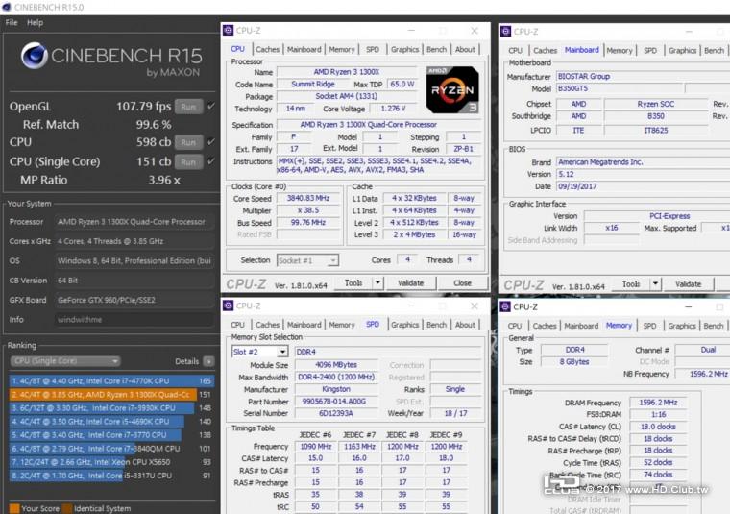The image size is (730, 514).
Task: Click the Processor system info field
Action: 134,222
